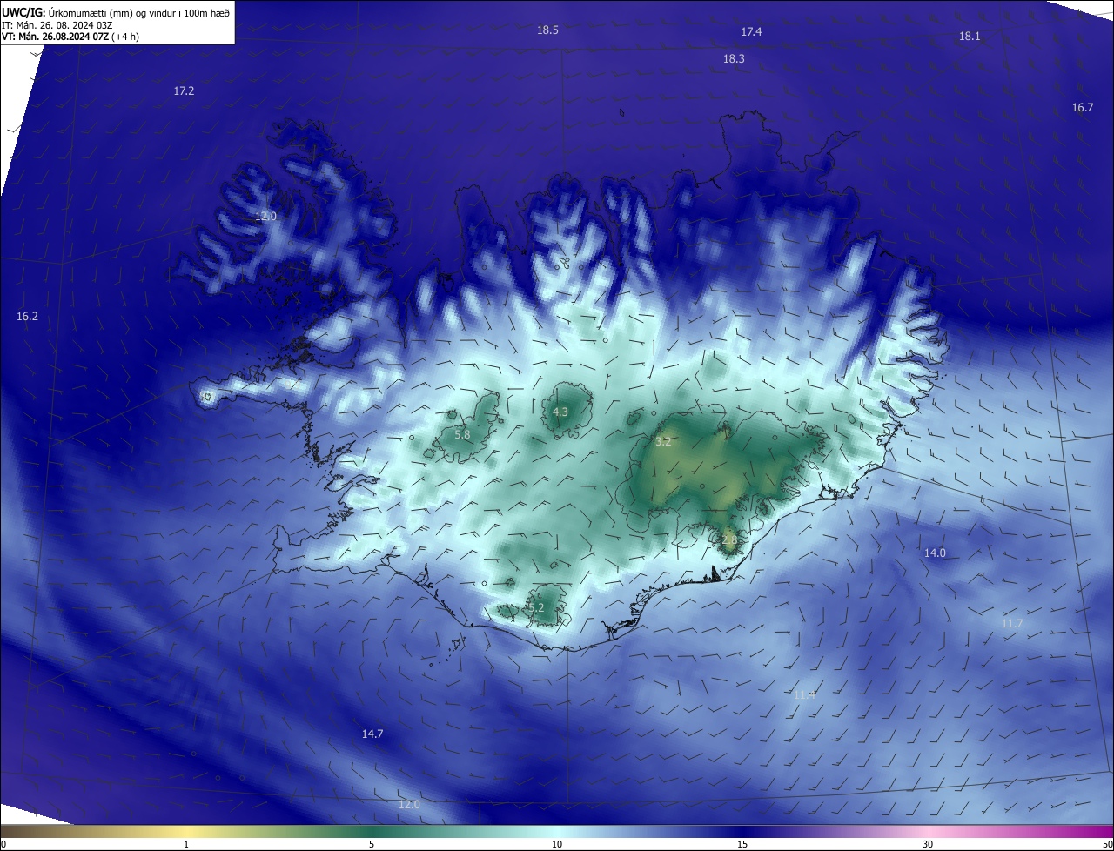The width and height of the screenshot is (1114, 851).
Task: Click the 50 tick on the color scale
Action: [x=1107, y=844]
